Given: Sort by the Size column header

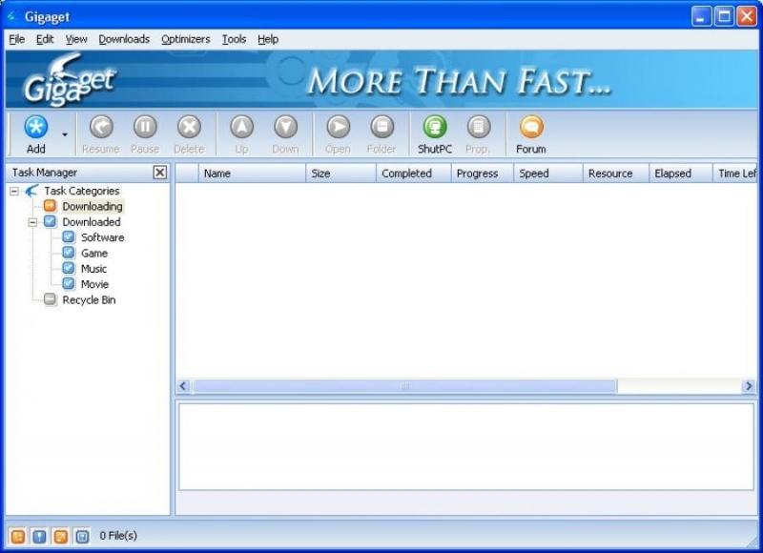Looking at the screenshot, I should 321,174.
